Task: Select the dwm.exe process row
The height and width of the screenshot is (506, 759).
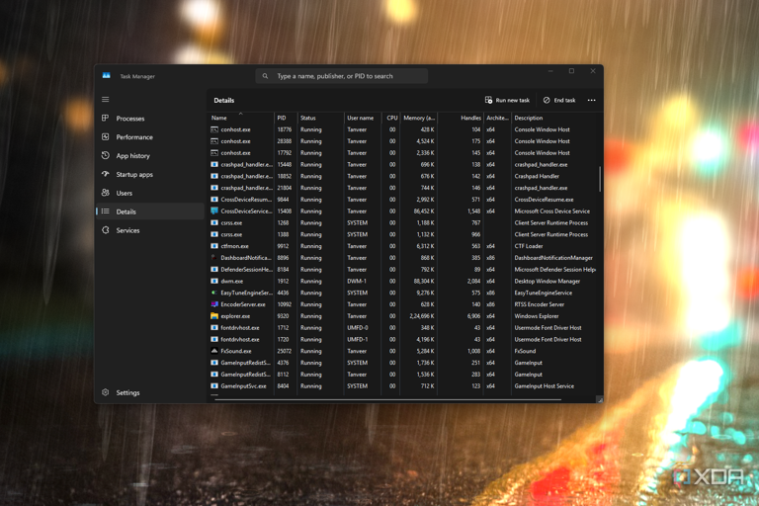Action: pyautogui.click(x=403, y=281)
